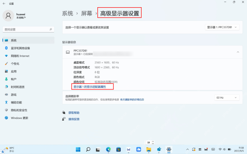Click the Settings gear on taskbar
Image resolution: width=247 pixels, height=154 pixels.
[169, 149]
